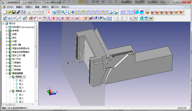The height and width of the screenshot is (111, 192).
Task: Click the paintbrush tool in the second toolbar
Action: point(25,19)
